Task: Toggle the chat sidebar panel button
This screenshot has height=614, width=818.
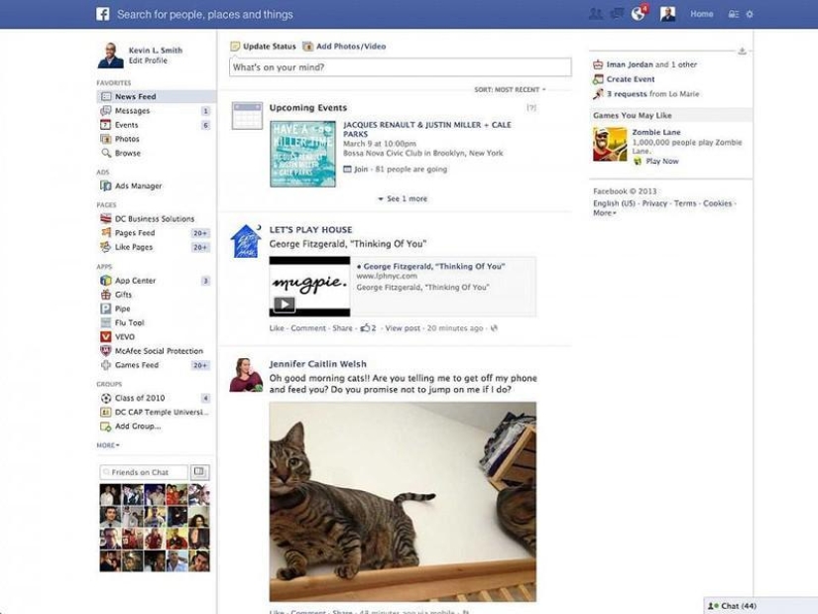Action: pos(199,472)
